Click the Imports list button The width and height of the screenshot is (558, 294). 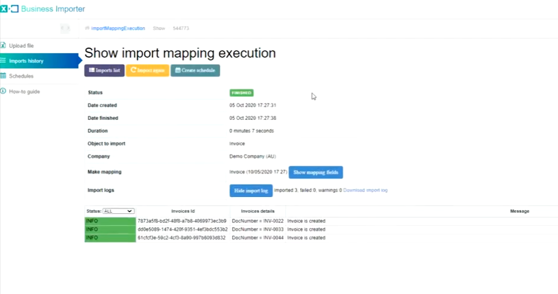point(104,70)
